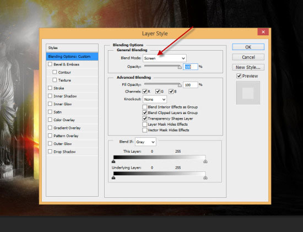303x232 pixels.
Task: Select Blending Options: Custom entry
Action: (x=72, y=56)
